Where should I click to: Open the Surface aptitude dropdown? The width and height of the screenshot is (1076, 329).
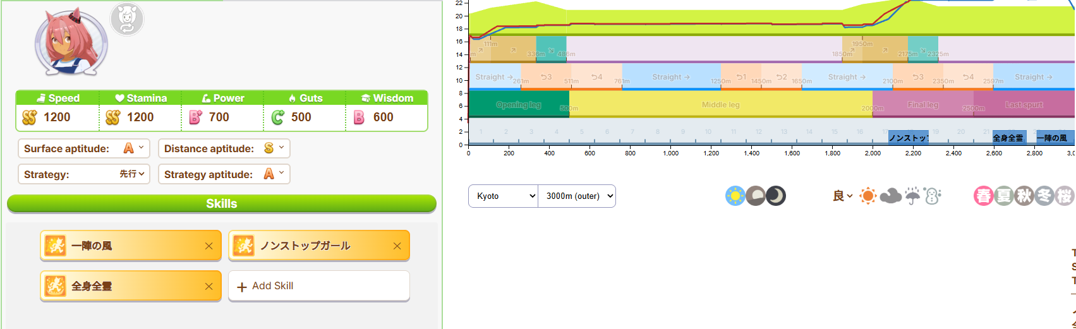84,148
